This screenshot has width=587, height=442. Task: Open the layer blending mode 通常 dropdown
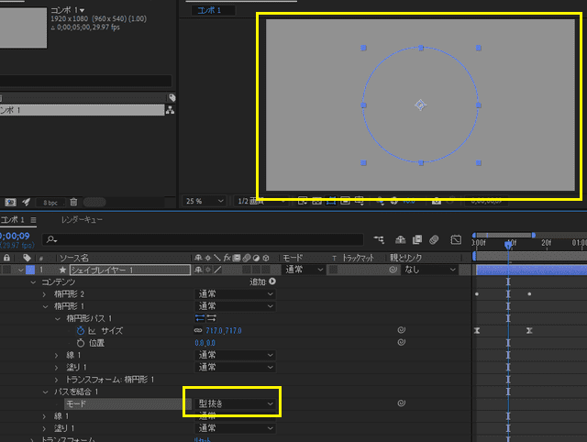304,270
